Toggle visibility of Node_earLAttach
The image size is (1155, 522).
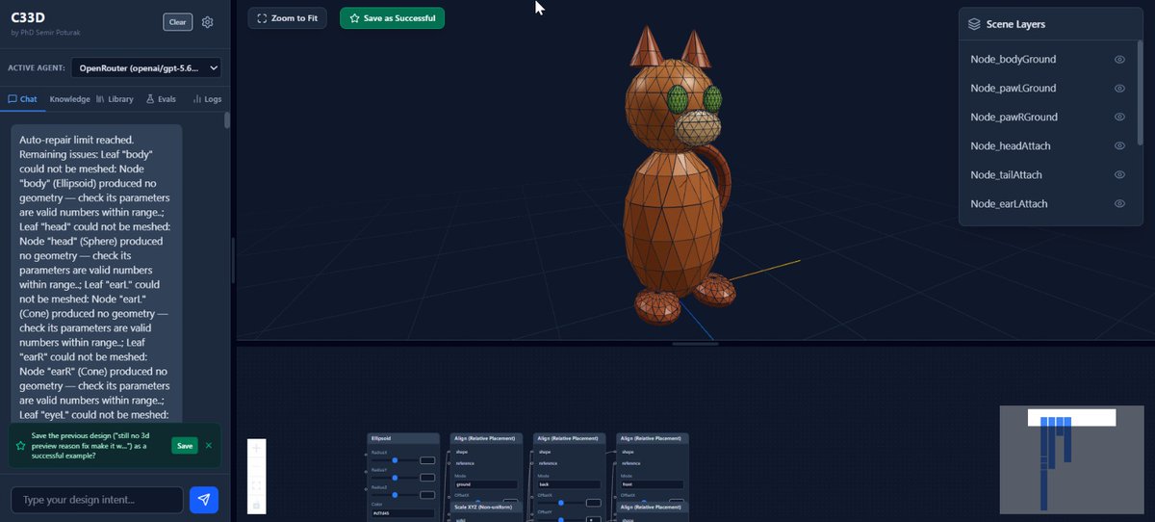coord(1119,203)
